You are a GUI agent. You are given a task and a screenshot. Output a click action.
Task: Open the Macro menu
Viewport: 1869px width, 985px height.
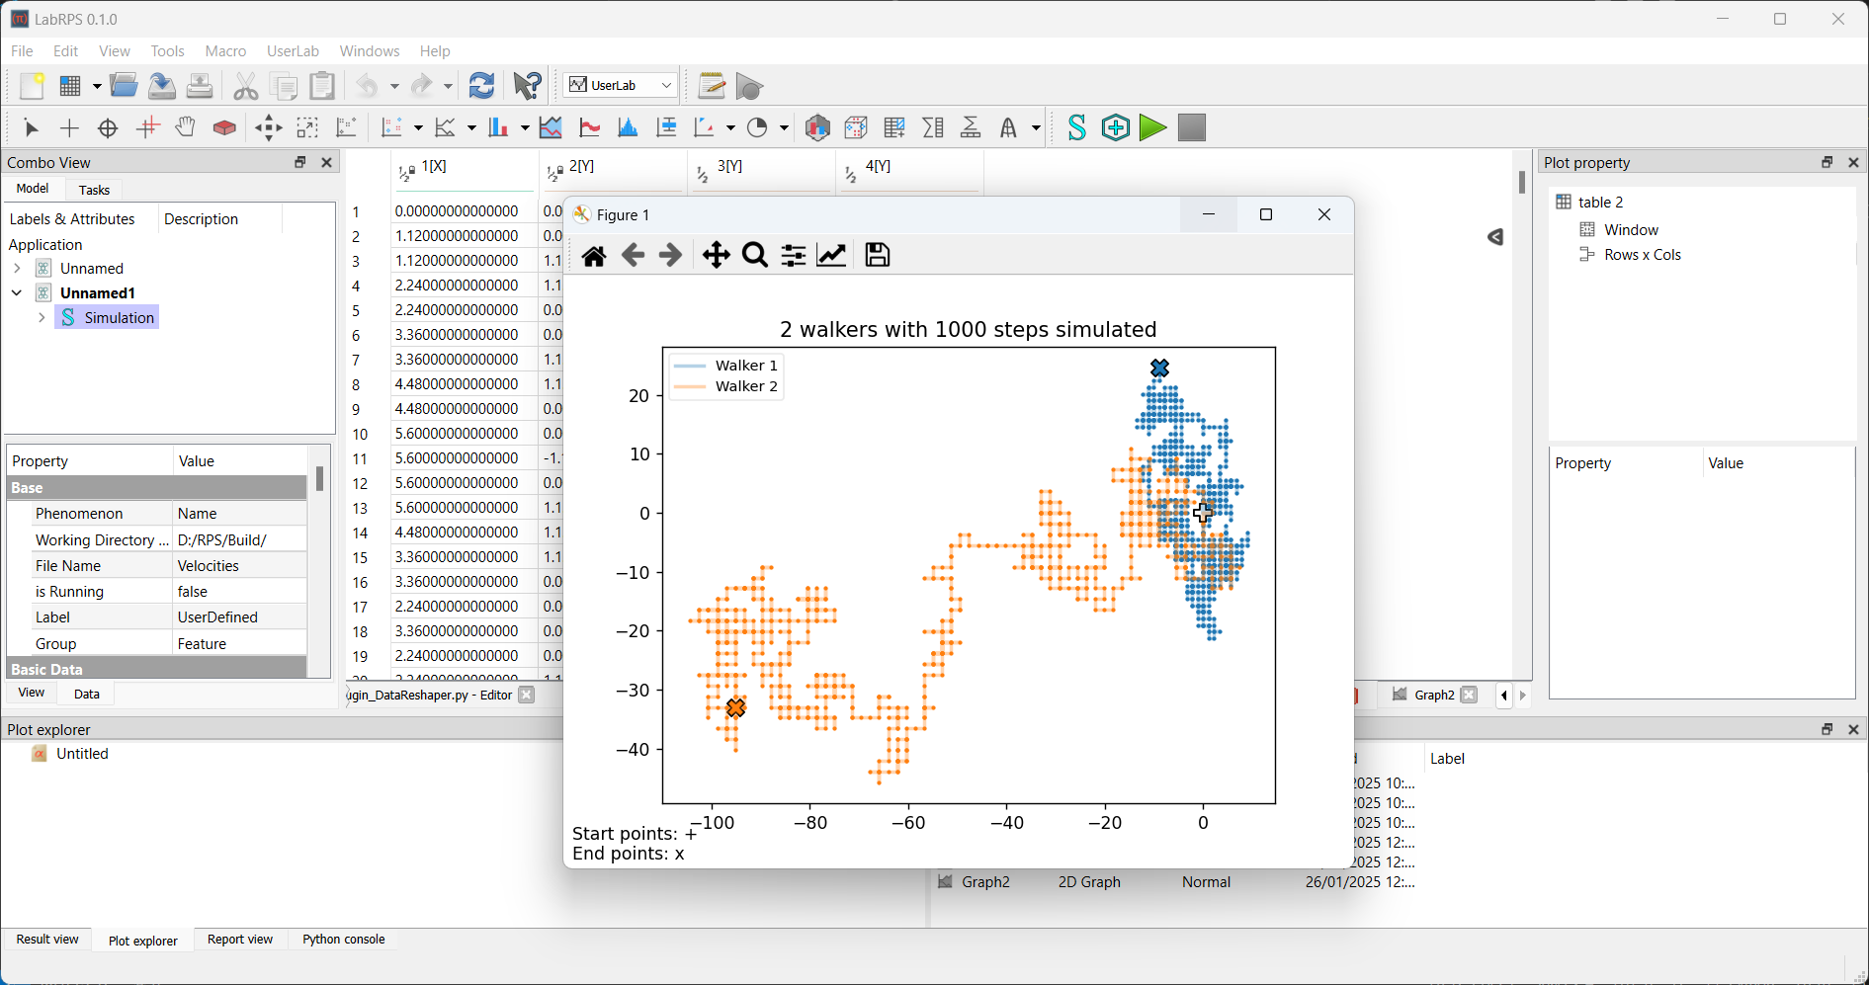tap(225, 51)
